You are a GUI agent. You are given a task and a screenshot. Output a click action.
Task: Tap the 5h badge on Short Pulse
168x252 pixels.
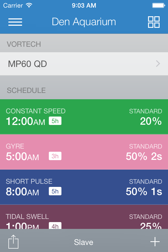click(55, 191)
